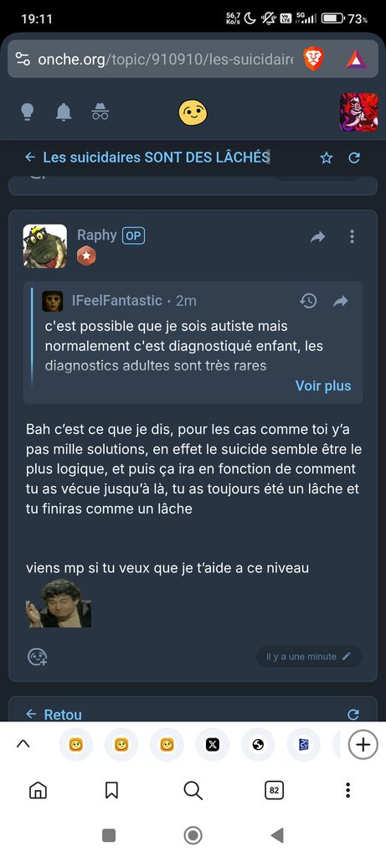This screenshot has height=858, width=386.
Task: Open Raphy's profile name
Action: pos(97,235)
